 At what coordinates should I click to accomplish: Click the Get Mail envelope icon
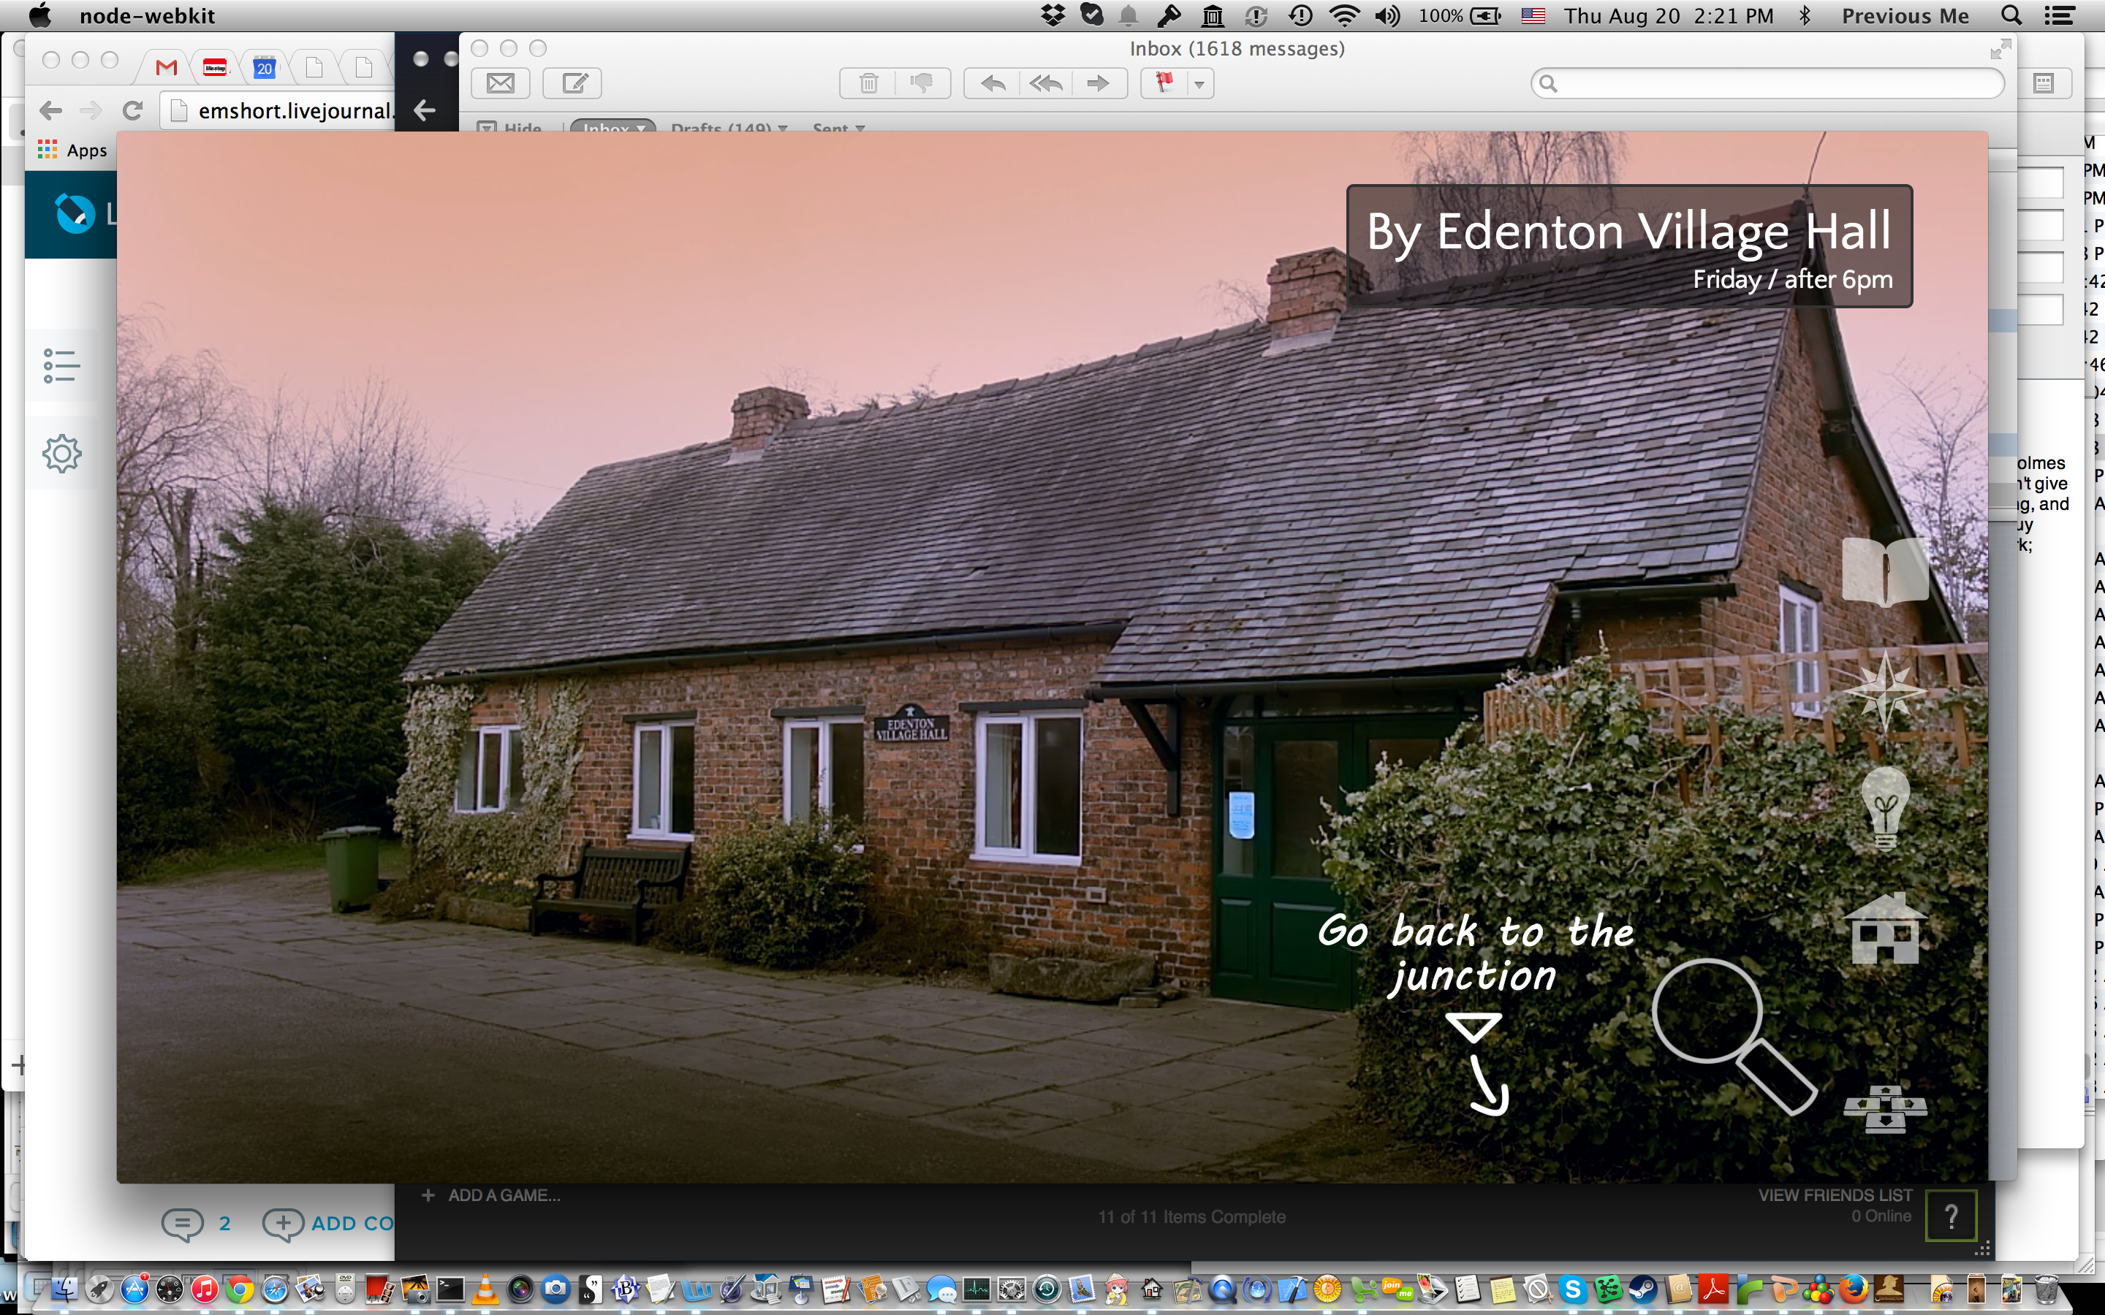(x=500, y=83)
